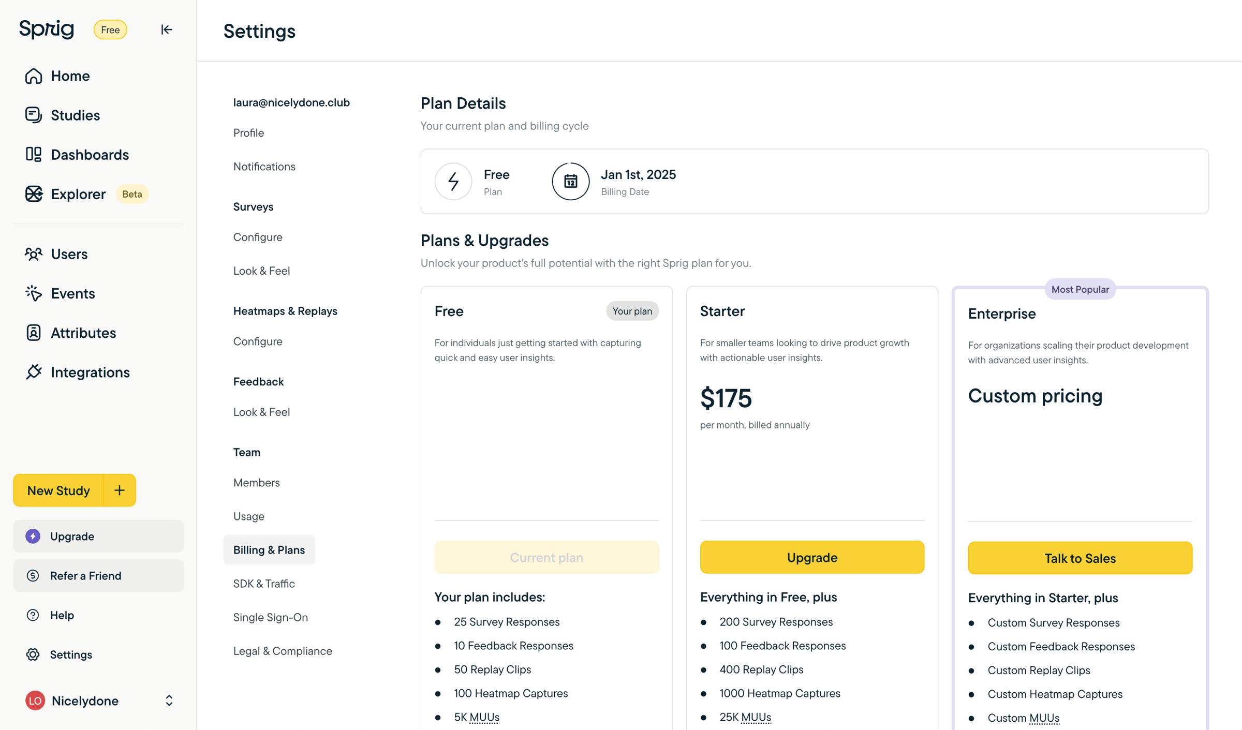Click the LO avatar circle

[35, 701]
